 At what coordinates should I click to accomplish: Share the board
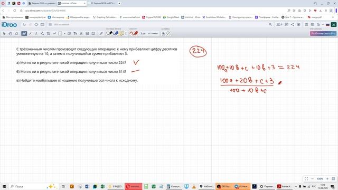point(293,25)
